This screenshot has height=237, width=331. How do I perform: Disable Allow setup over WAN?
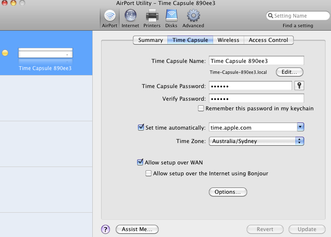click(140, 162)
